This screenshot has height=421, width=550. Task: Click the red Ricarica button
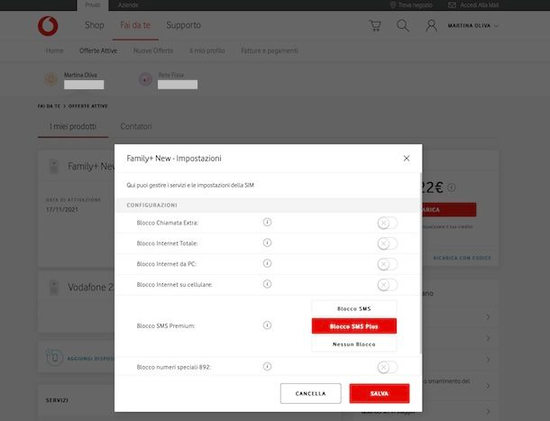tap(449, 210)
